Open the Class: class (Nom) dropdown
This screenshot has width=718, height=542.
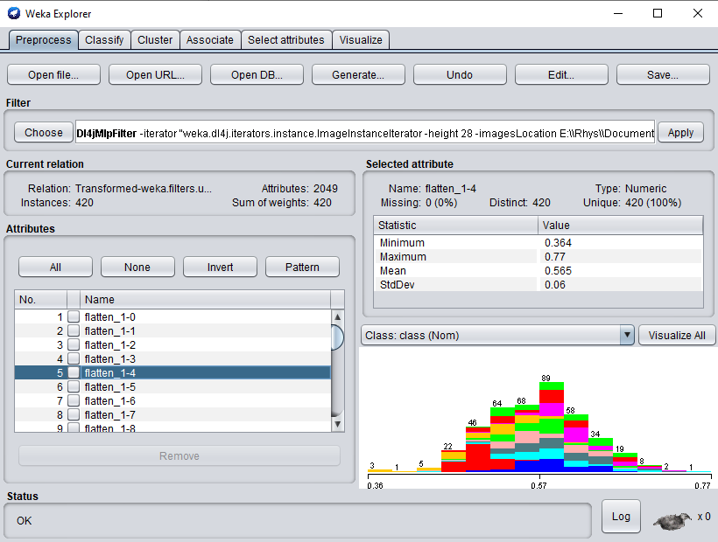(497, 336)
